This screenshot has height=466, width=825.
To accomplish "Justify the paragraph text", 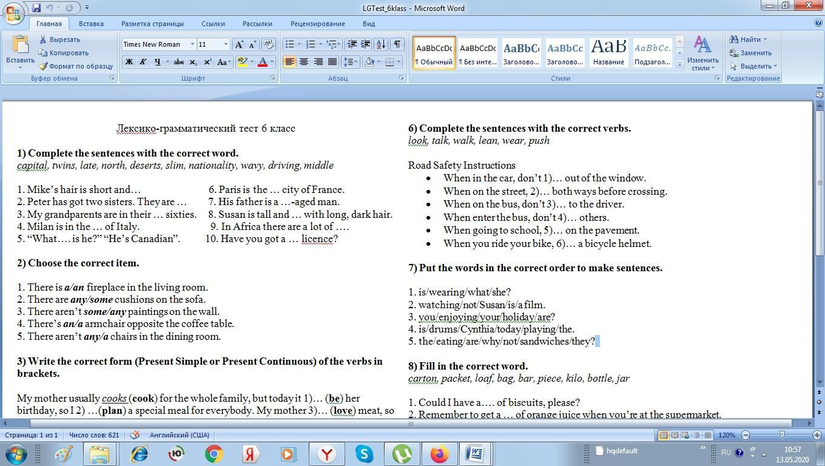I will (332, 62).
